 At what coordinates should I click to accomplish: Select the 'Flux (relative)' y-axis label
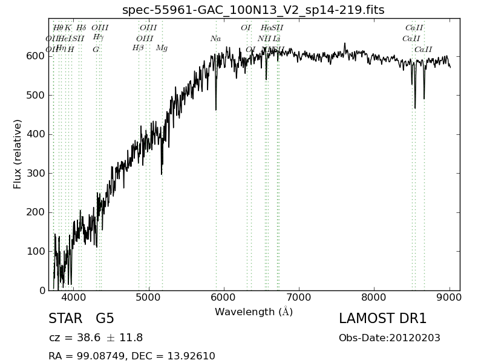point(18,154)
